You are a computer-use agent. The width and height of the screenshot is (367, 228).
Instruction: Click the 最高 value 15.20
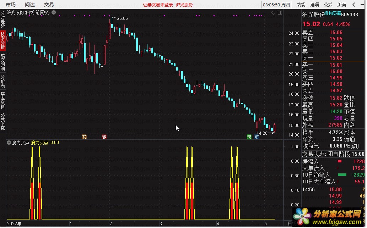[336, 105]
